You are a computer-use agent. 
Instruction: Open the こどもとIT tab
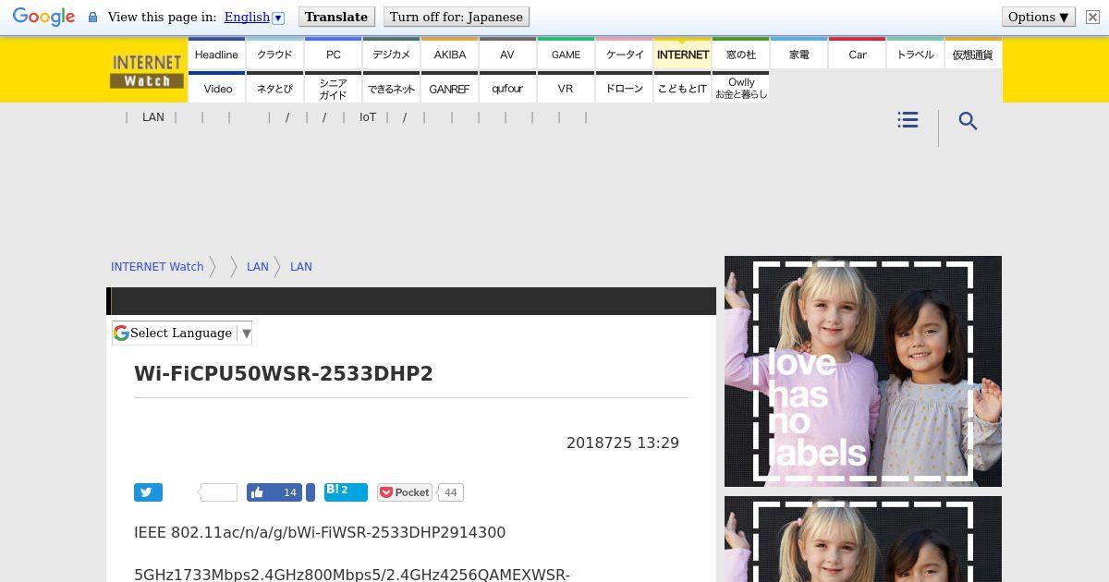pyautogui.click(x=682, y=88)
